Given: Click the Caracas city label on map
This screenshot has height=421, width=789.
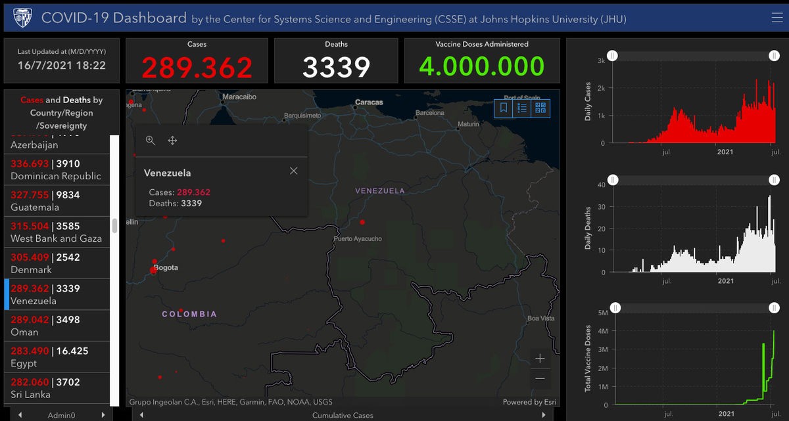Looking at the screenshot, I should [368, 102].
